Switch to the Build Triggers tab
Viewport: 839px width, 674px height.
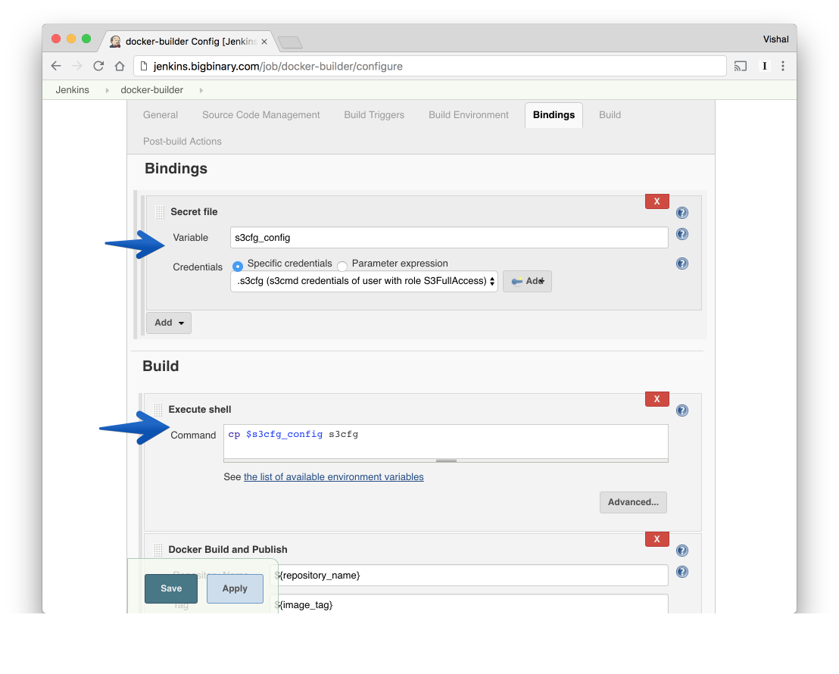[x=373, y=114]
